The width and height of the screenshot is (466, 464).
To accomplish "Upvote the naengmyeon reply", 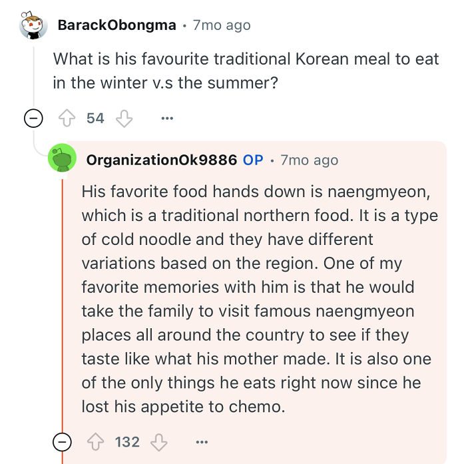I will coord(95,442).
